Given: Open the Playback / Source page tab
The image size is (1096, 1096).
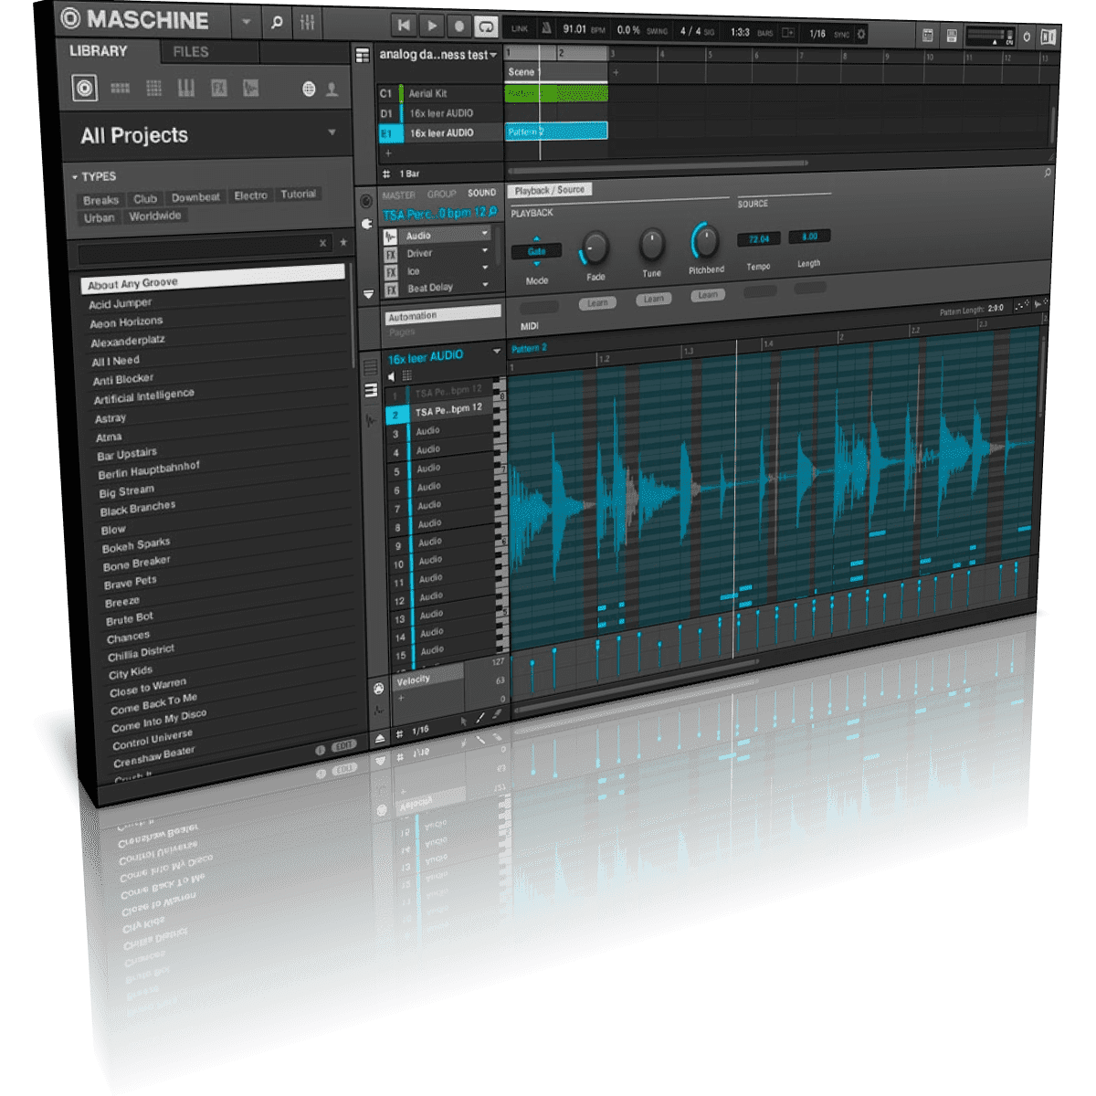Looking at the screenshot, I should click(x=550, y=190).
